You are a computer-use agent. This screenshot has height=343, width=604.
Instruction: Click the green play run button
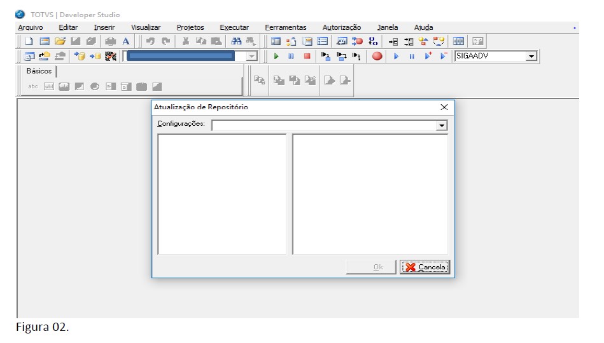tap(276, 56)
